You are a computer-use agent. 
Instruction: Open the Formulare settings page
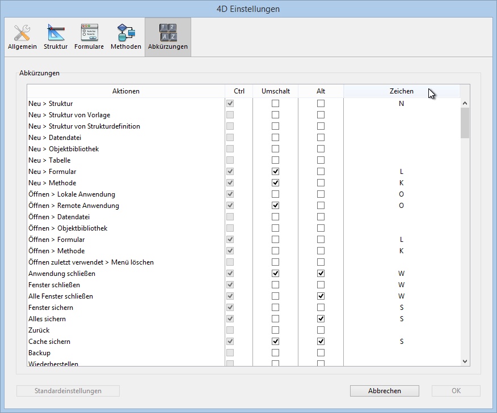(89, 37)
